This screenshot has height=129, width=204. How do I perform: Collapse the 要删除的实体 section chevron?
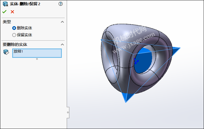[62, 44]
